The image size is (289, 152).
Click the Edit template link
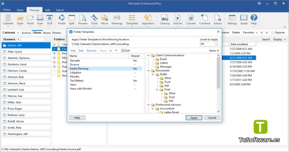click(81, 51)
